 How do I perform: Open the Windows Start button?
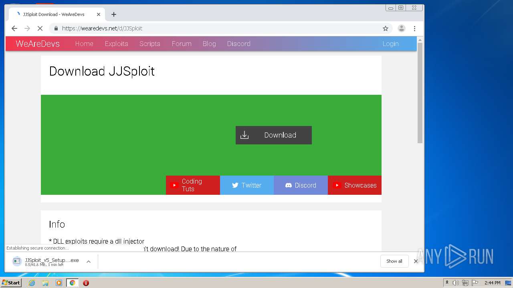[x=11, y=283]
